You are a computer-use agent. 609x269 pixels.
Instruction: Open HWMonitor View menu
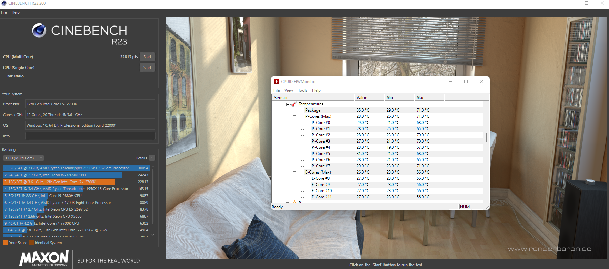289,90
